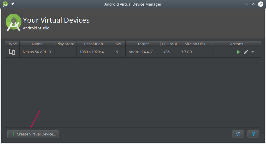Open more actions dropdown arrow for Nexus 5X
266x144 pixels.
(253, 52)
